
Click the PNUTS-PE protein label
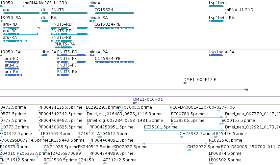point(67,59)
